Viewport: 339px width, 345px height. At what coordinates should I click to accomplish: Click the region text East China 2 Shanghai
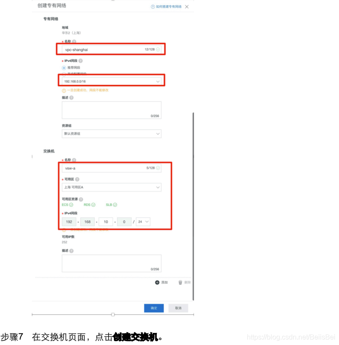[x=71, y=33]
